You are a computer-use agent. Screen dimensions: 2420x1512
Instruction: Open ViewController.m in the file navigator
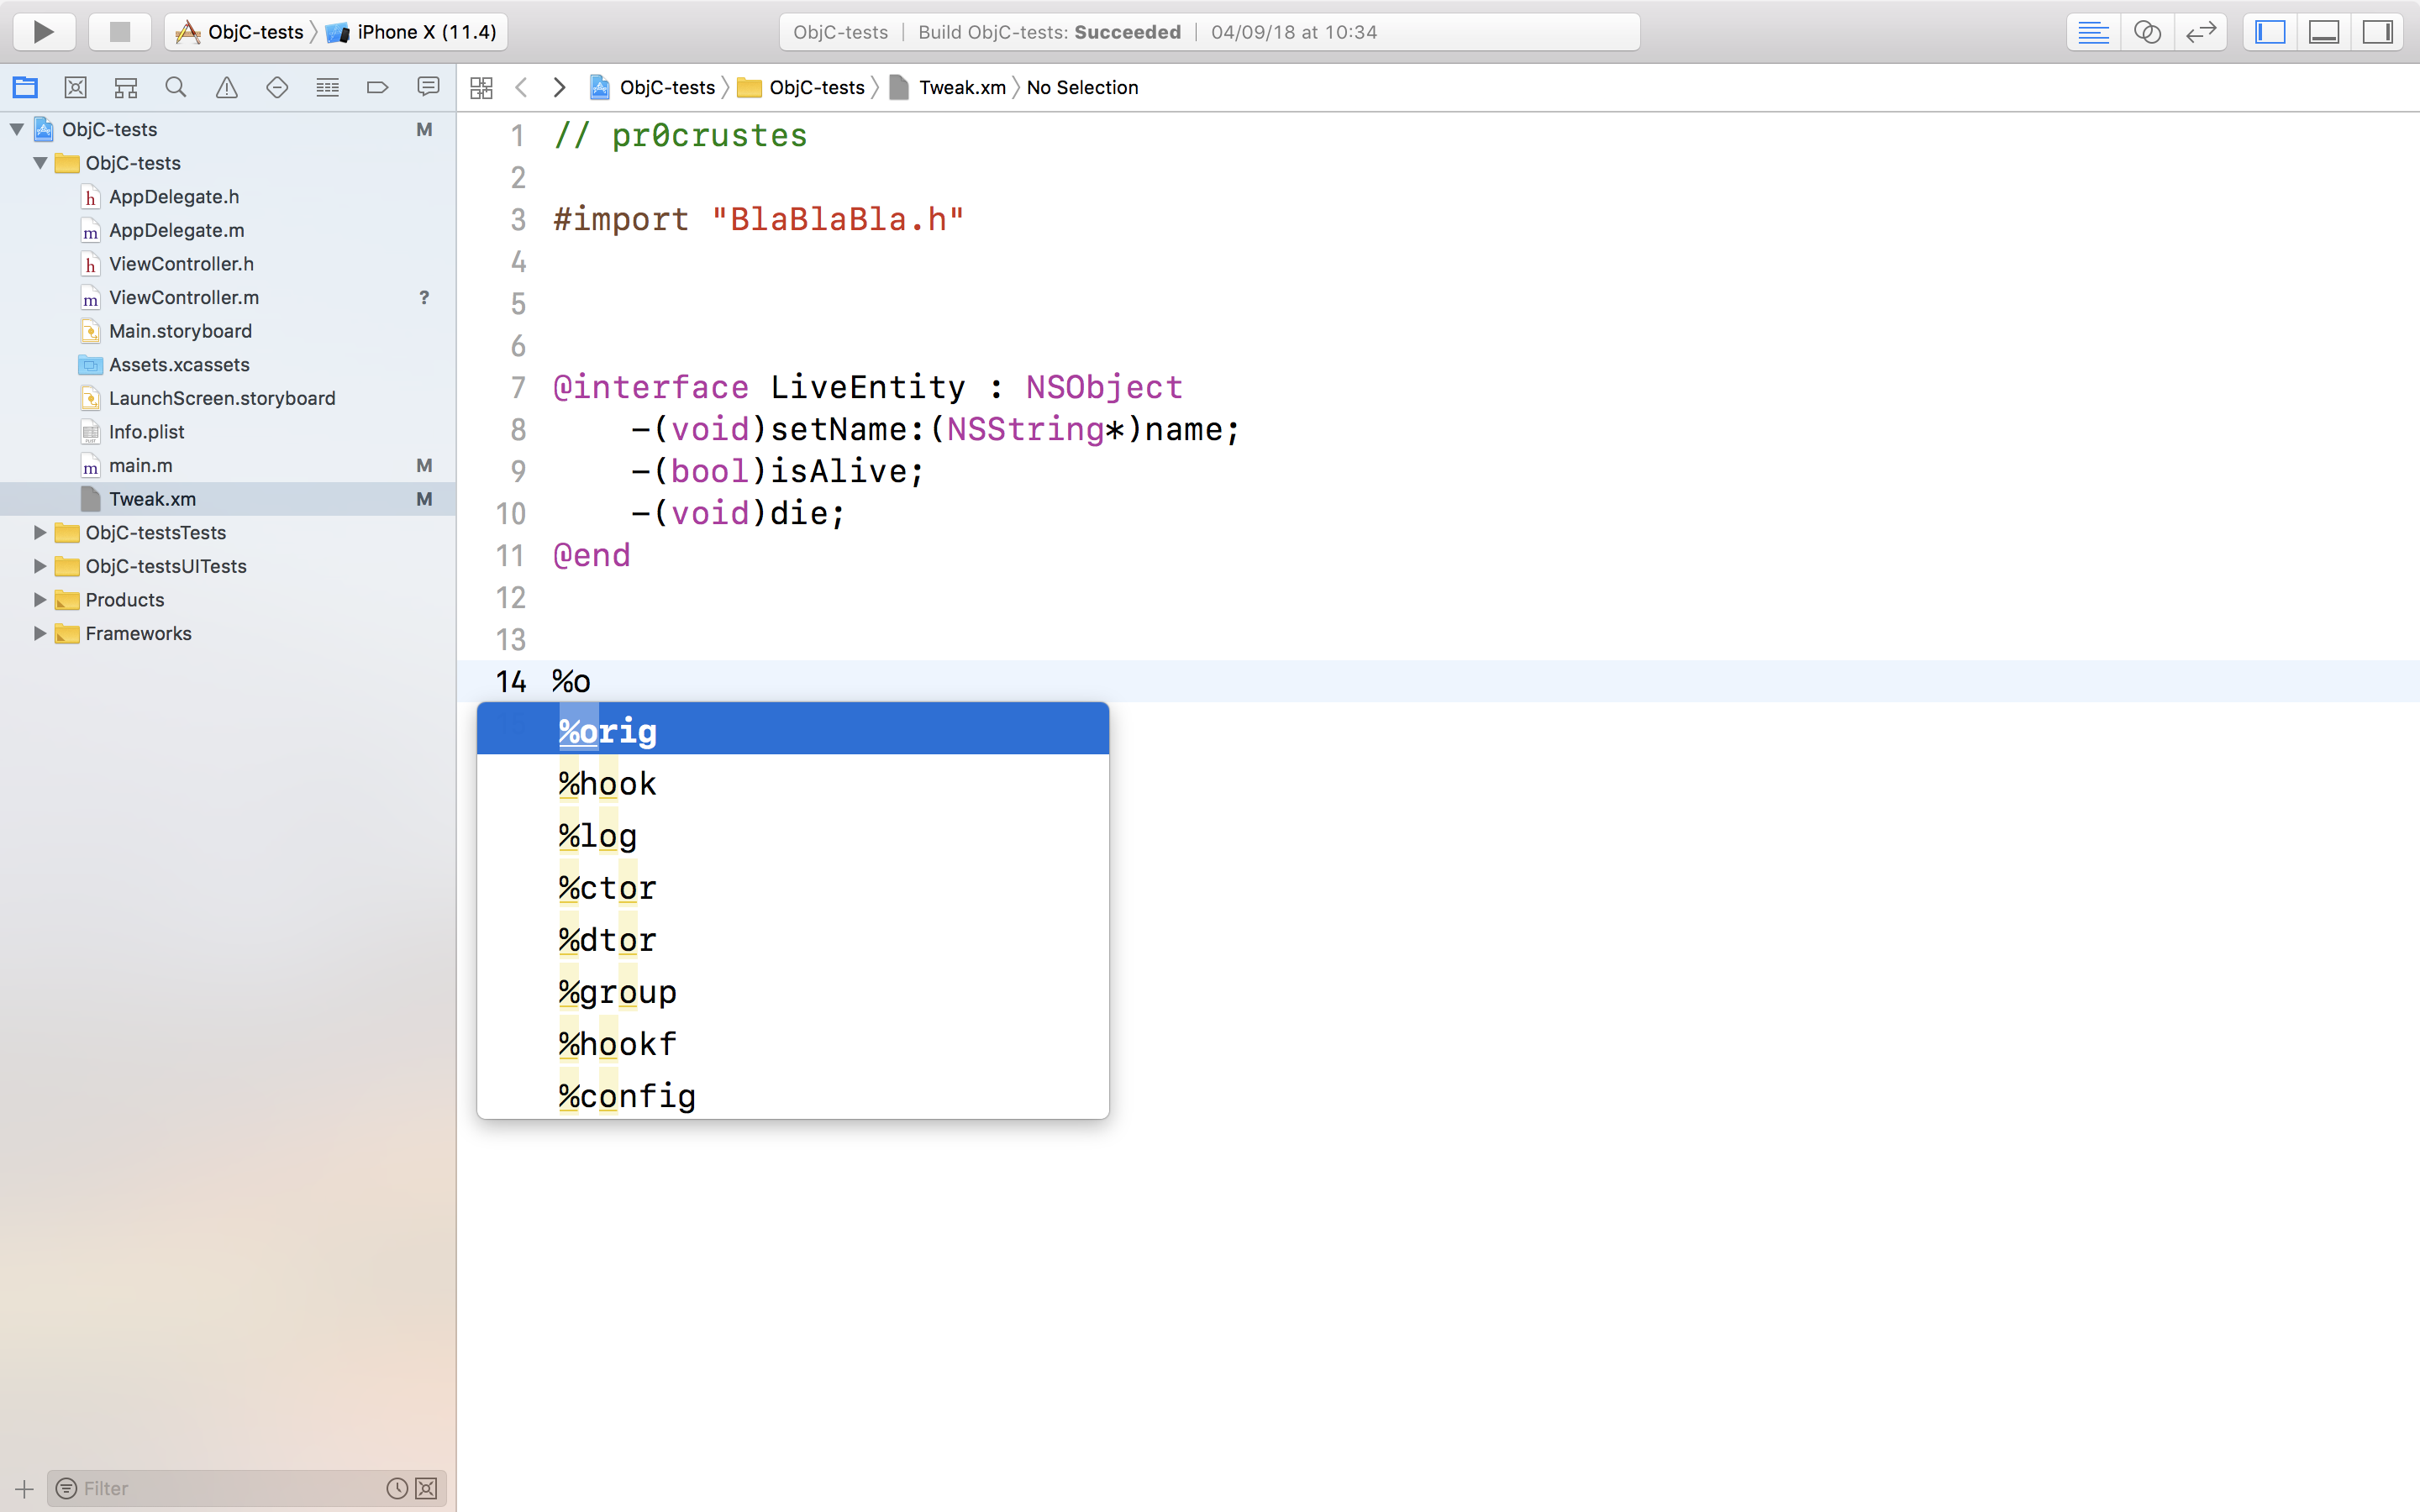click(x=184, y=297)
